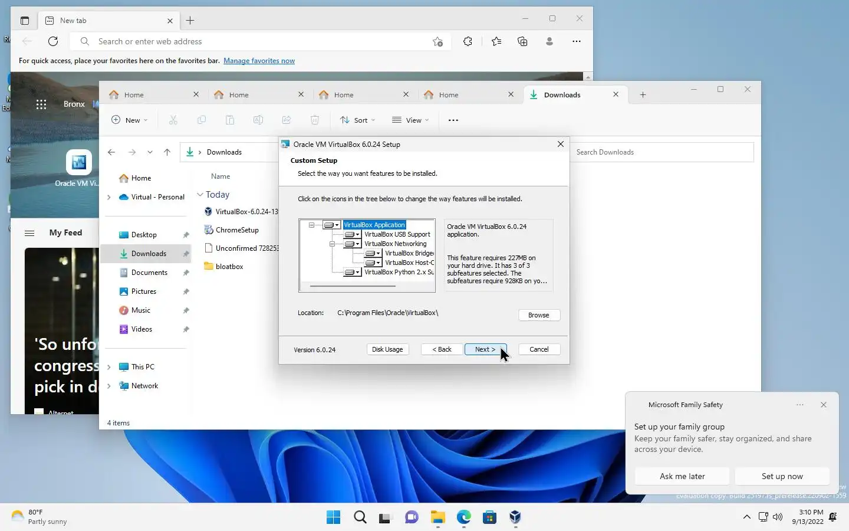Image resolution: width=849 pixels, height=531 pixels.
Task: Expand Virtual - Personal OneDrive node
Action: pos(108,197)
